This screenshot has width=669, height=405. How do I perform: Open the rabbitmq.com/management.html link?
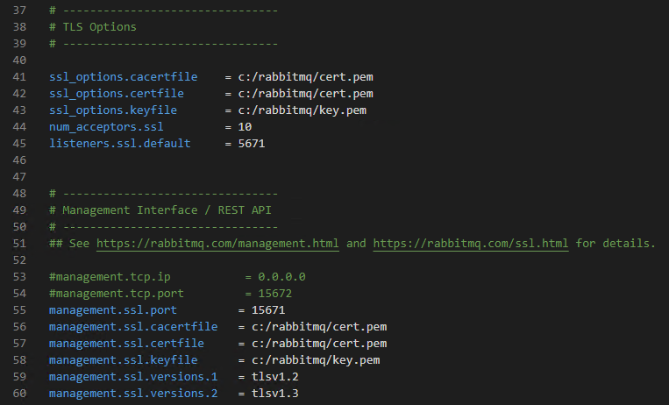tap(217, 243)
